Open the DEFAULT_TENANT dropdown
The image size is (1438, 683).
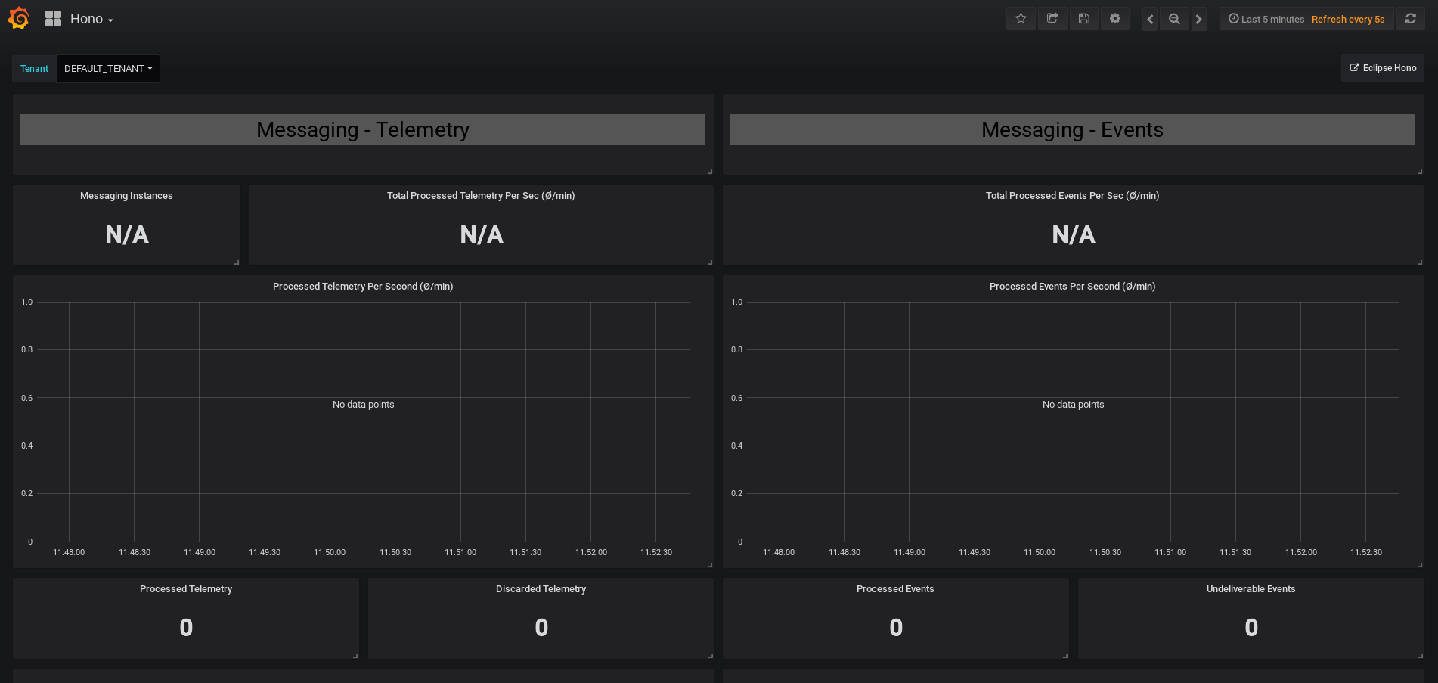107,68
